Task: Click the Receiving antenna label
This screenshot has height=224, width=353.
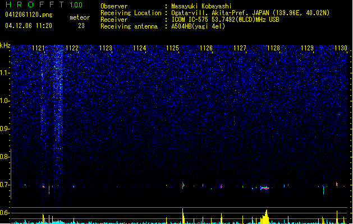Action: coord(129,26)
